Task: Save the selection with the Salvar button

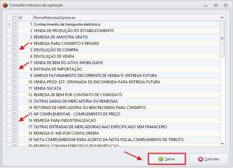Action: [167, 159]
